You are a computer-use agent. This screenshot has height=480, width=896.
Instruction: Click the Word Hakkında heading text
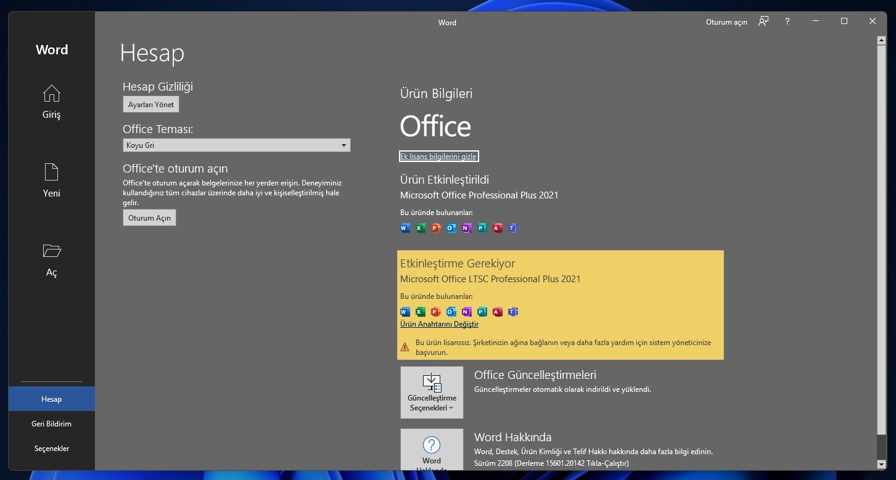point(512,437)
